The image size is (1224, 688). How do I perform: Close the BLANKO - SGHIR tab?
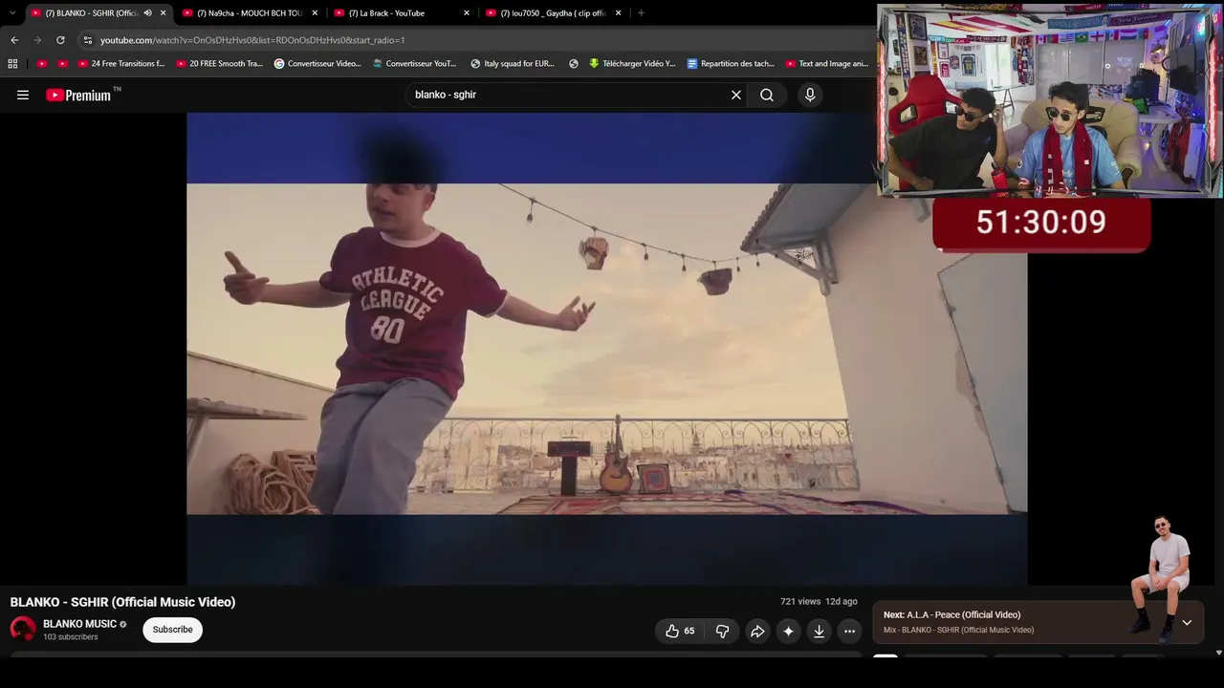[x=163, y=13]
